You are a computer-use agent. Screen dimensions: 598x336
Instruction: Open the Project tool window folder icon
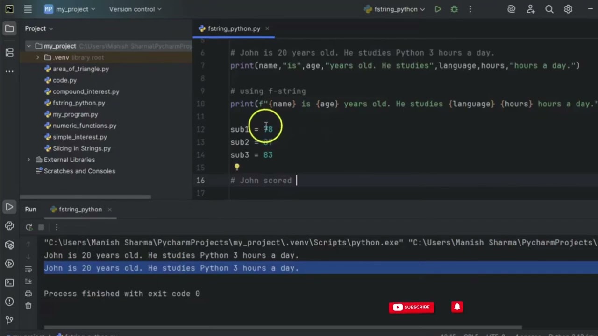pos(9,28)
